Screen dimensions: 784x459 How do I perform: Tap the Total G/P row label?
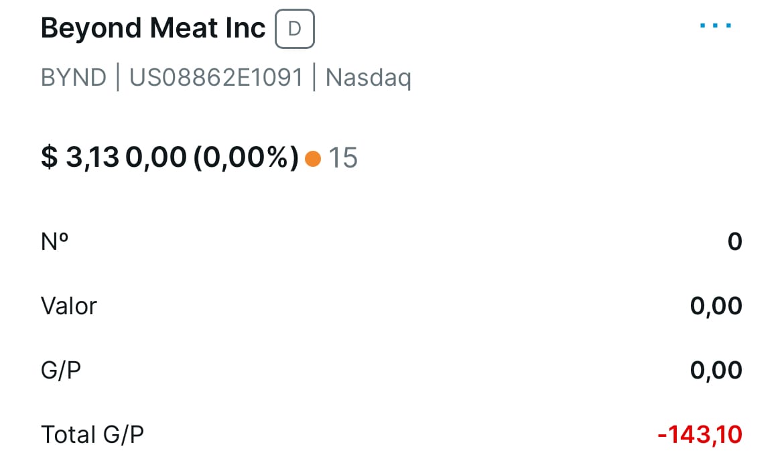pyautogui.click(x=92, y=435)
